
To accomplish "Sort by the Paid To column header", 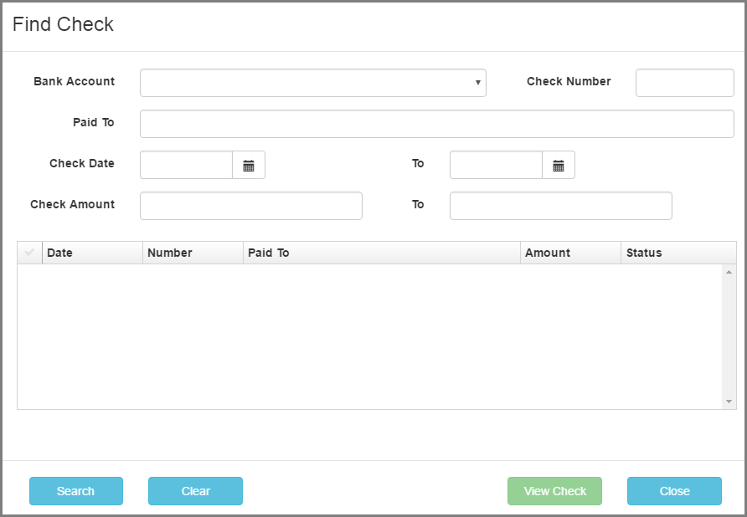I will click(382, 253).
